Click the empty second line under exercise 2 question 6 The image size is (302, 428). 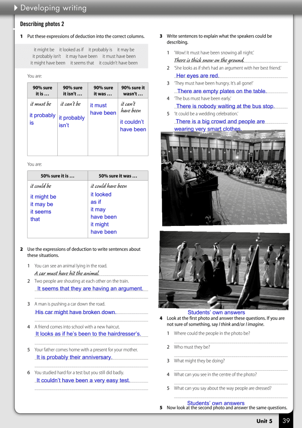[x=92, y=388]
